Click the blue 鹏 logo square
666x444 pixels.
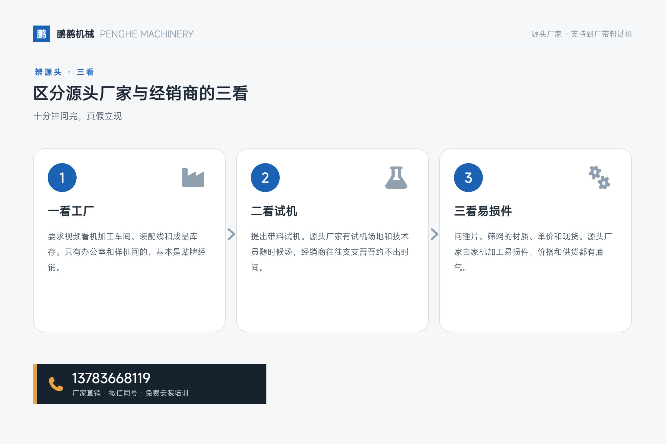tap(42, 34)
